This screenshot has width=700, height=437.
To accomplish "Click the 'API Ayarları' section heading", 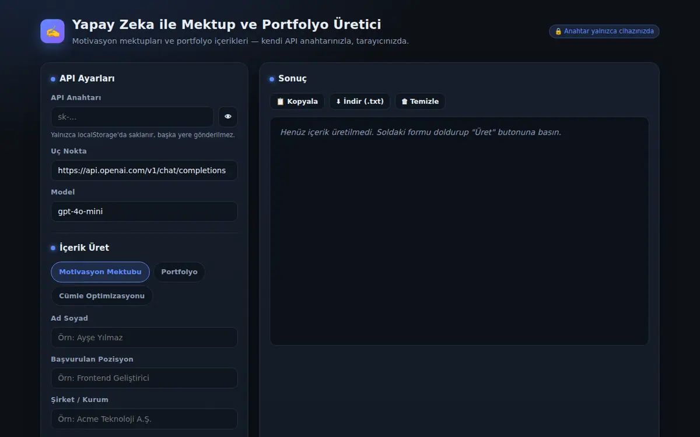I will [87, 79].
